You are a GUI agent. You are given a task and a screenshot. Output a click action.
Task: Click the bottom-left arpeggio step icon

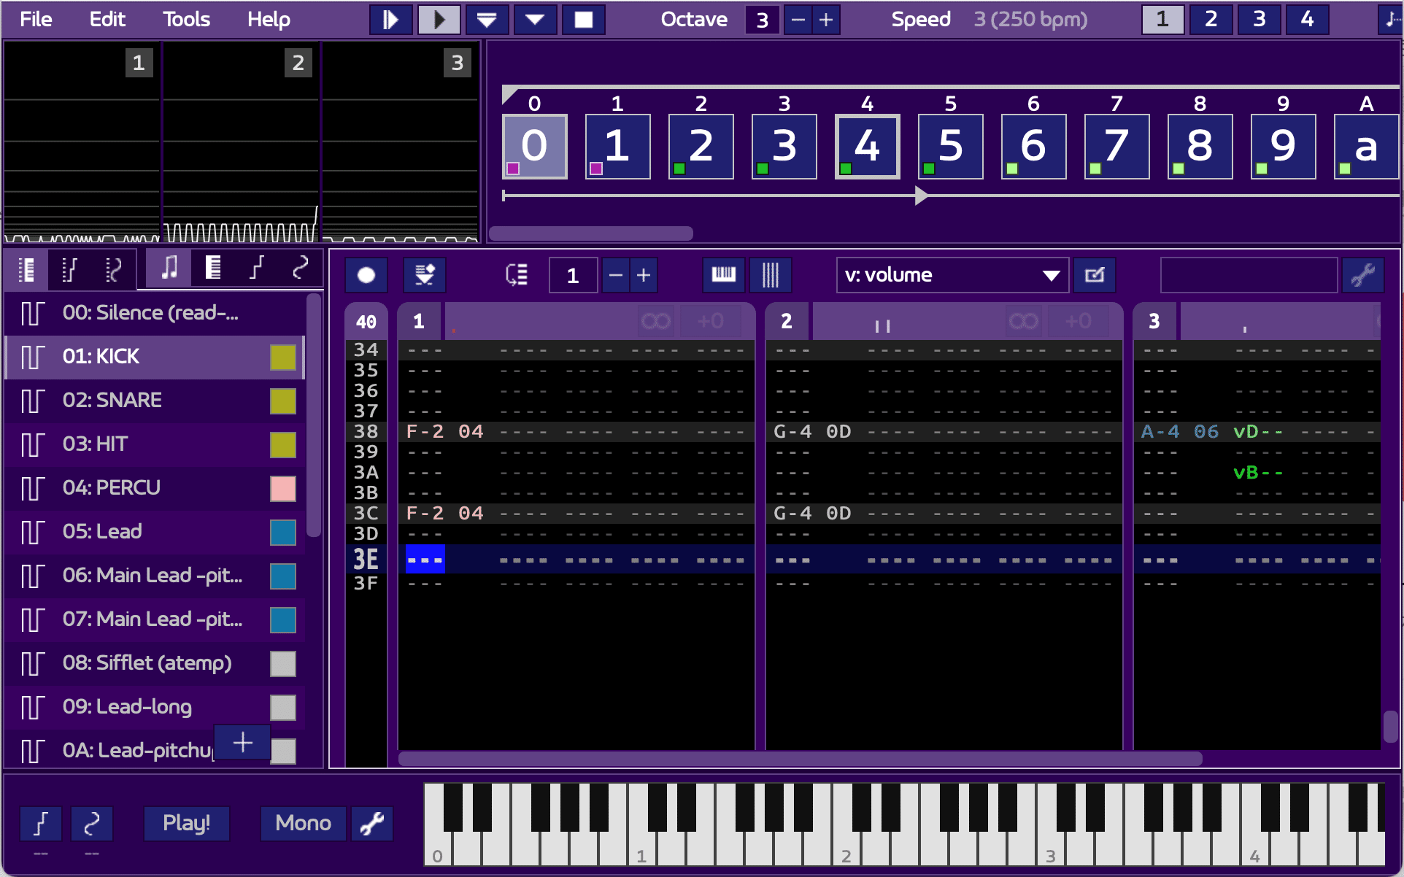coord(41,824)
